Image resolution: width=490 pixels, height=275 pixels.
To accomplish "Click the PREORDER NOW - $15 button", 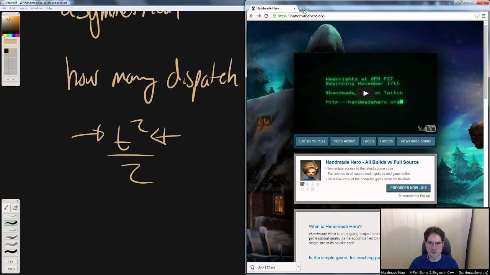I will click(x=408, y=188).
